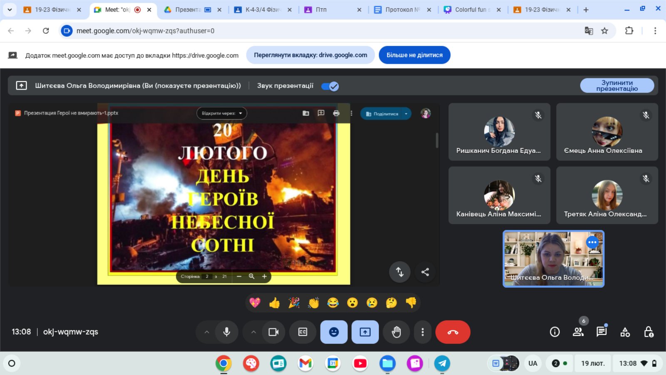Open host controls lock icon
The height and width of the screenshot is (375, 666).
coord(649,332)
